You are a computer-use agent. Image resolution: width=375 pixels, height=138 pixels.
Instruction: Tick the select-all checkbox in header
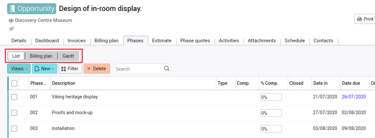(14, 84)
